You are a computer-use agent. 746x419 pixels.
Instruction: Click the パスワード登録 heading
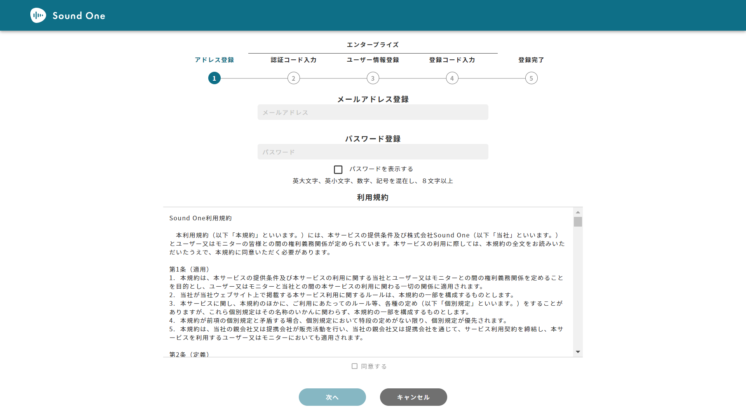point(373,139)
